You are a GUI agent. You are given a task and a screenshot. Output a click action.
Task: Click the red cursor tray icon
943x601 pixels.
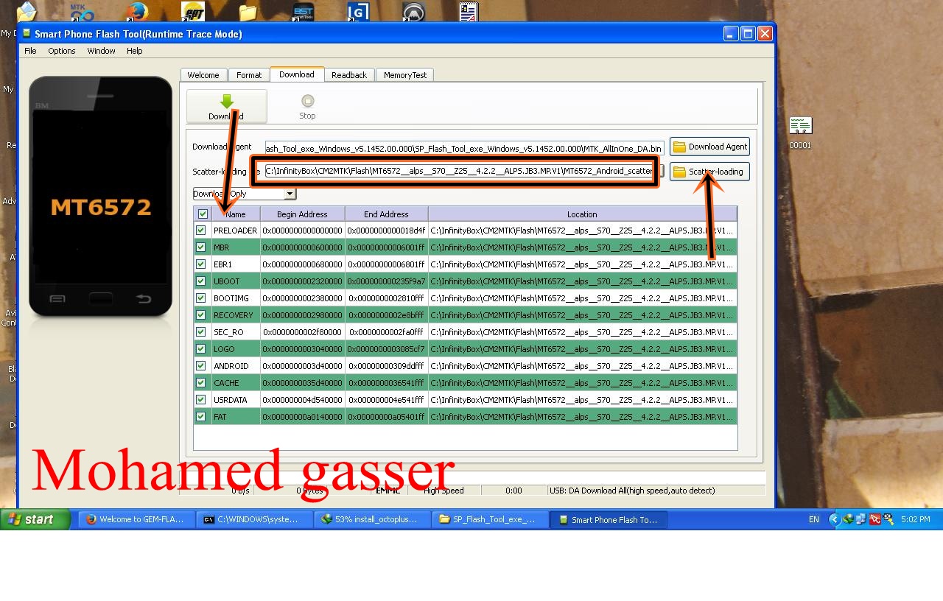tap(874, 519)
